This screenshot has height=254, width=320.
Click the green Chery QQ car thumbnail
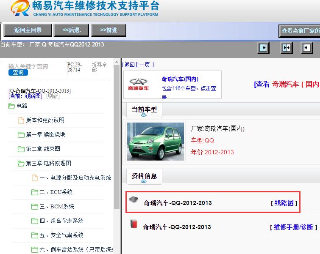pos(156,142)
